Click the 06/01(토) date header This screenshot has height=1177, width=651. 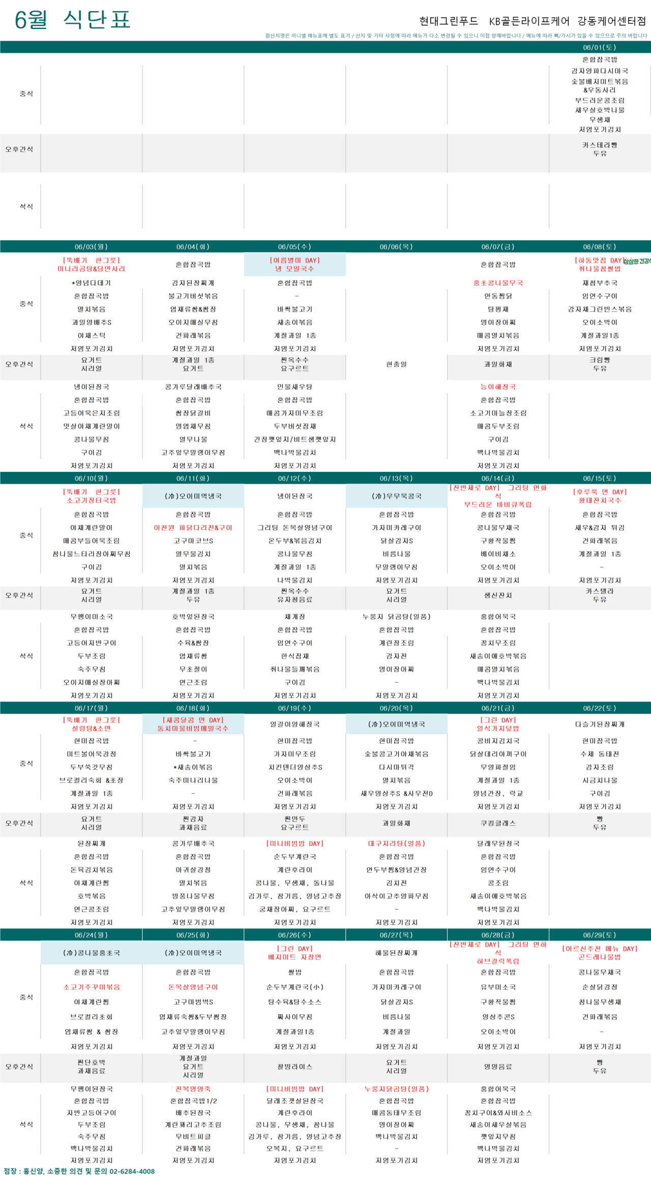click(599, 47)
